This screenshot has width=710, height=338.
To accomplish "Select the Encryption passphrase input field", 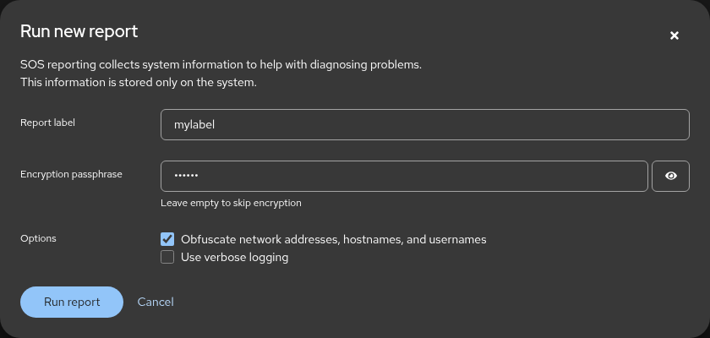I will 404,176.
